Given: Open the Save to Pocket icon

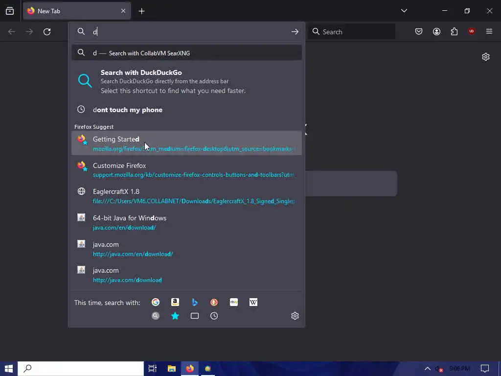Looking at the screenshot, I should pyautogui.click(x=419, y=31).
